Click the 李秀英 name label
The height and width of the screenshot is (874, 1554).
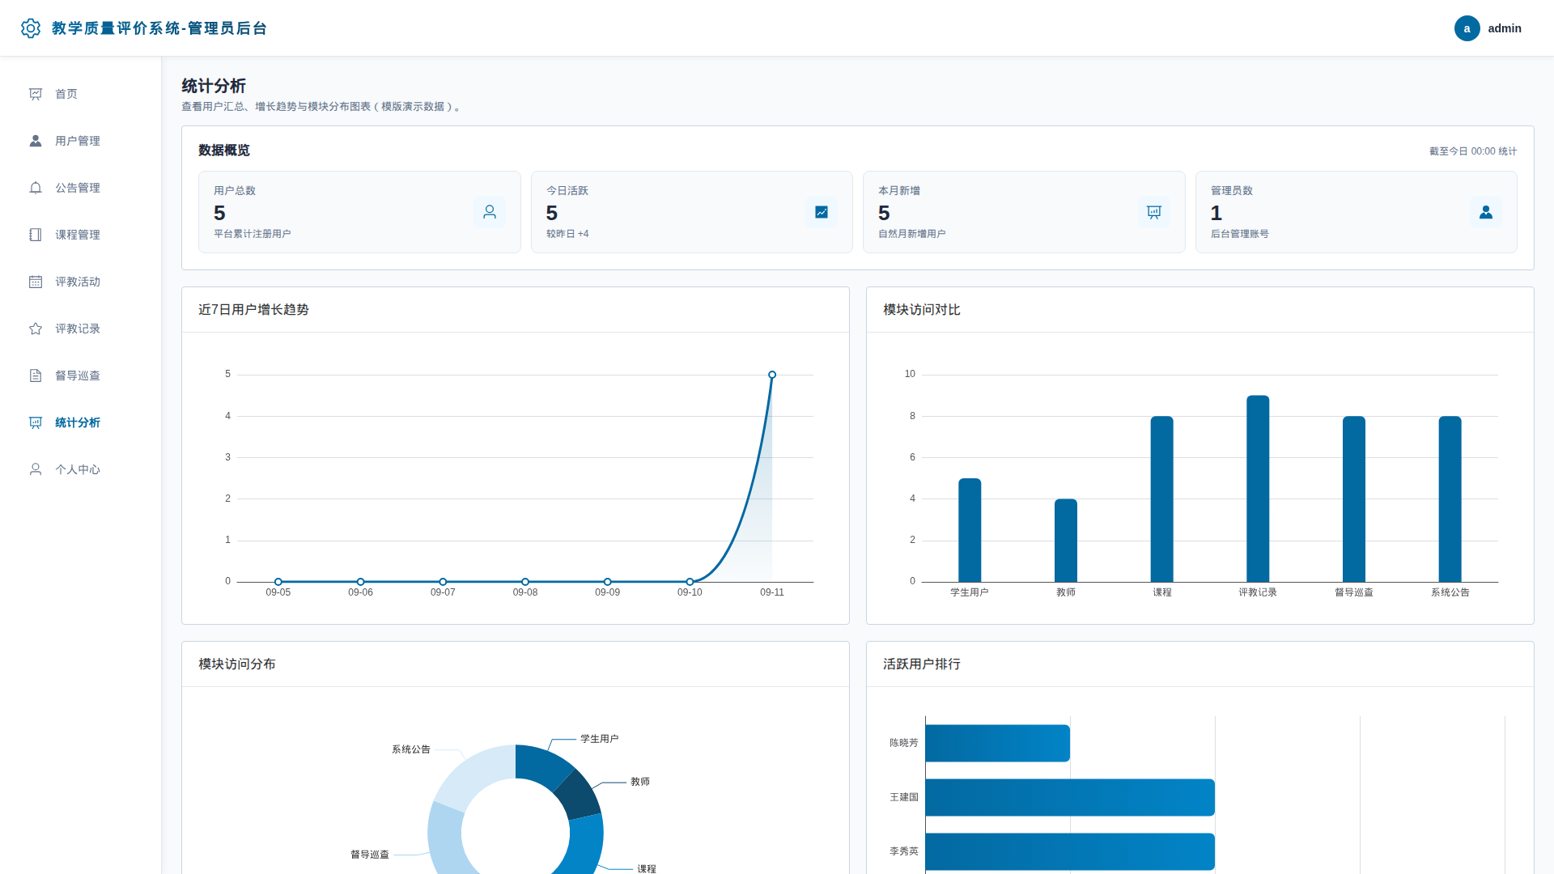pyautogui.click(x=904, y=851)
